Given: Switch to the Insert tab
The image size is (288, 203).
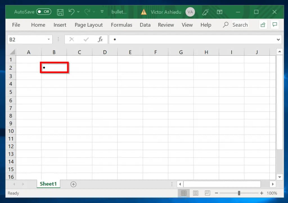Looking at the screenshot, I should pyautogui.click(x=60, y=25).
